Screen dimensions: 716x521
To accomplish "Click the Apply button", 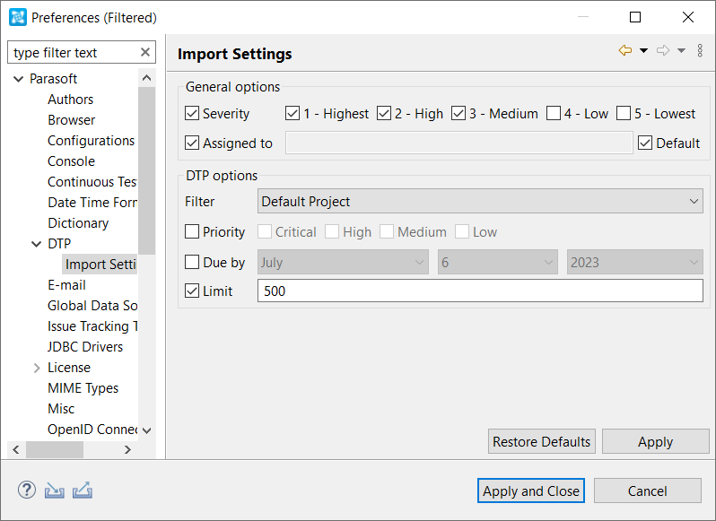I will click(656, 441).
